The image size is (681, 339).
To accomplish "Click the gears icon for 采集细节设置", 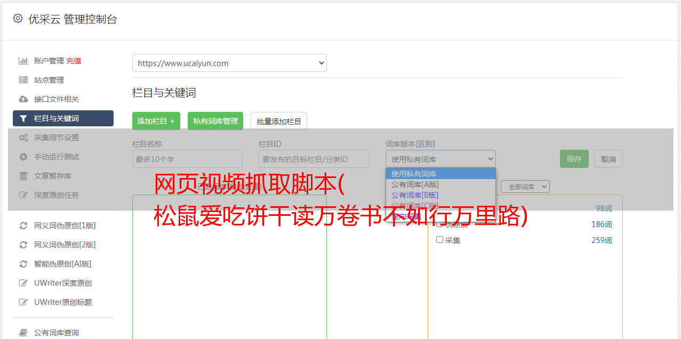I will coord(23,138).
